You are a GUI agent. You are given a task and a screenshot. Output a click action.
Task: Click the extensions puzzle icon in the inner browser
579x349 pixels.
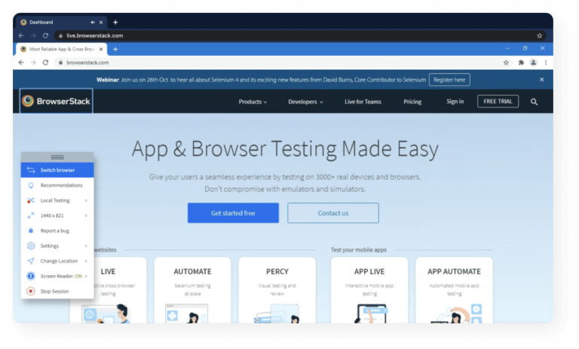pos(521,62)
